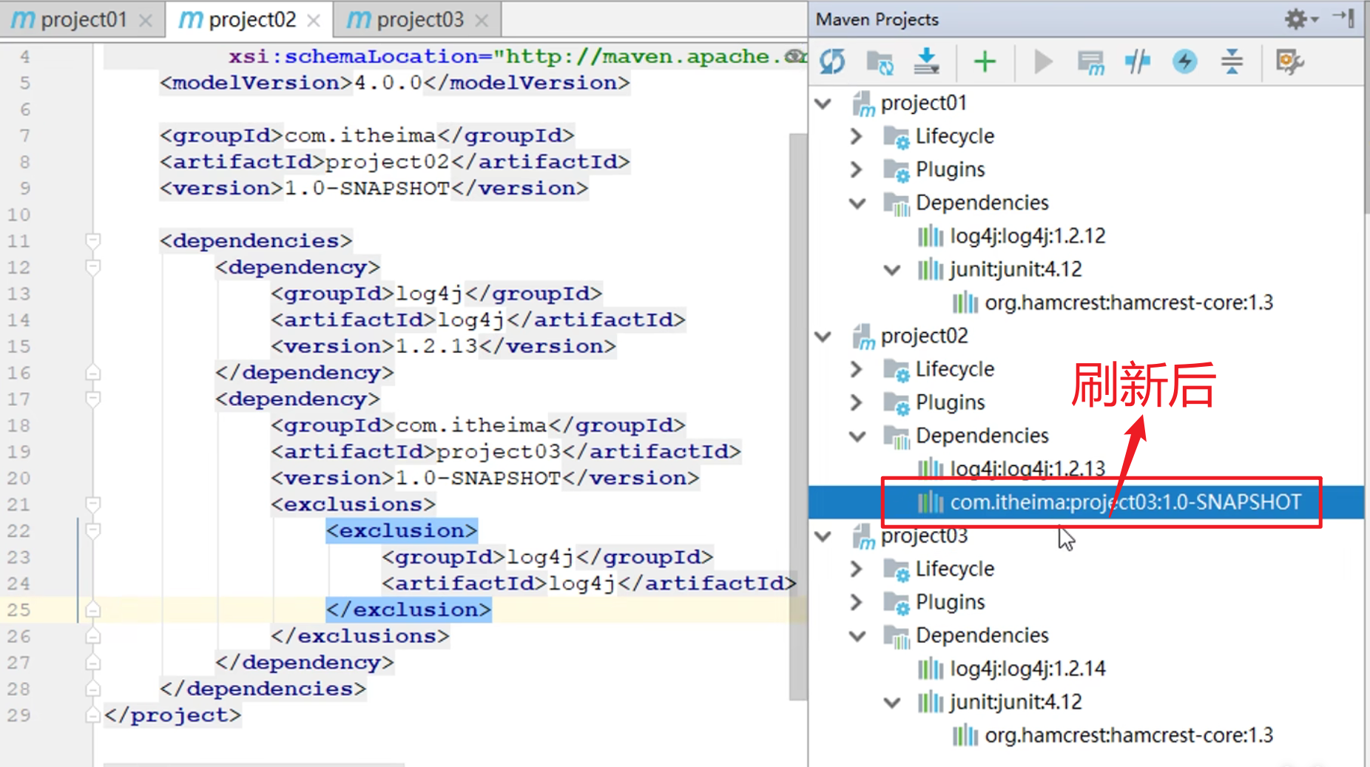Select log4j:log4j:1.2.13 dependency
The image size is (1370, 767).
[1027, 469]
